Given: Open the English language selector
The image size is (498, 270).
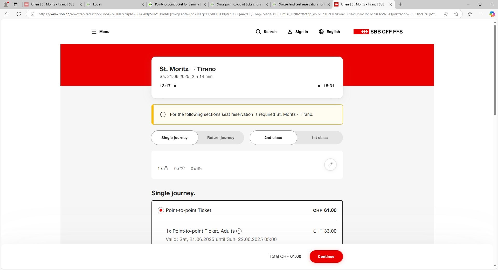Looking at the screenshot, I should [x=329, y=32].
